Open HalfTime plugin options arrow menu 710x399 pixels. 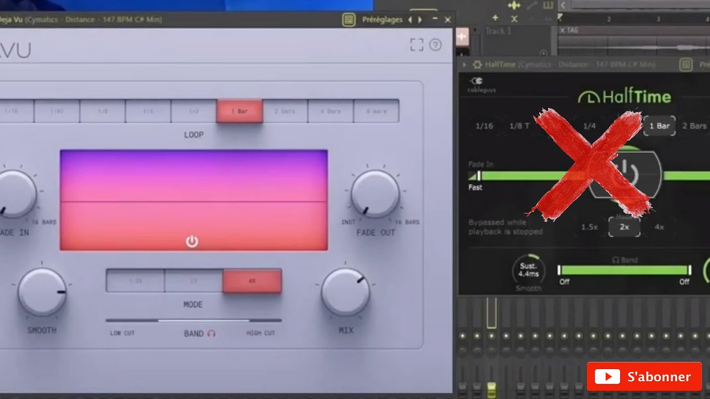[x=465, y=65]
